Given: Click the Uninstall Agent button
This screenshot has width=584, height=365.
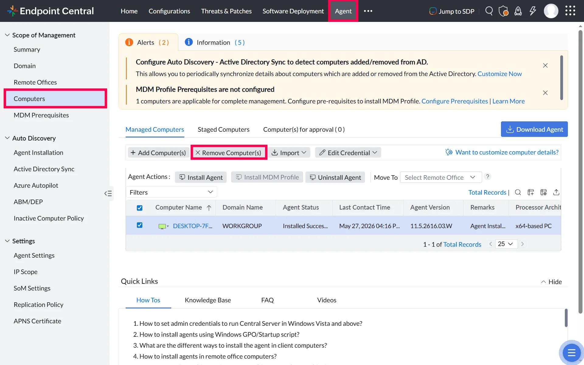Looking at the screenshot, I should [x=335, y=177].
